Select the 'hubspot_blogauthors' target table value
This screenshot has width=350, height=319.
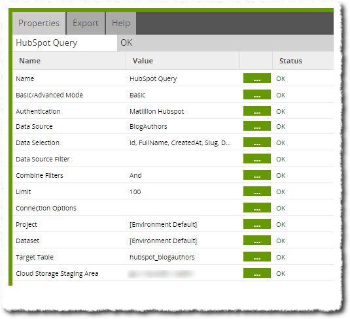162,257
